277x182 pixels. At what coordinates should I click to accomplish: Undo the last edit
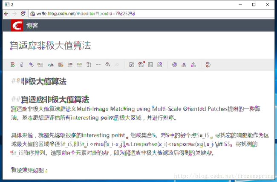[107, 65]
